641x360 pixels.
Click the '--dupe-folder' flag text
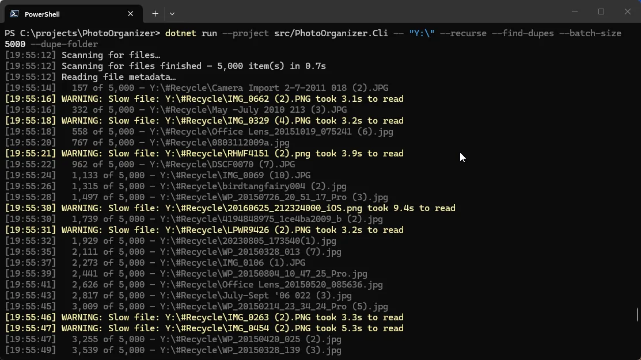coord(64,44)
